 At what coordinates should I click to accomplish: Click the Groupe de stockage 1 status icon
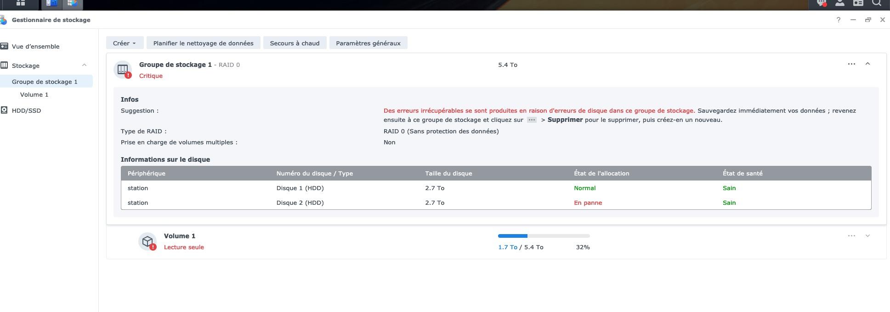click(123, 70)
